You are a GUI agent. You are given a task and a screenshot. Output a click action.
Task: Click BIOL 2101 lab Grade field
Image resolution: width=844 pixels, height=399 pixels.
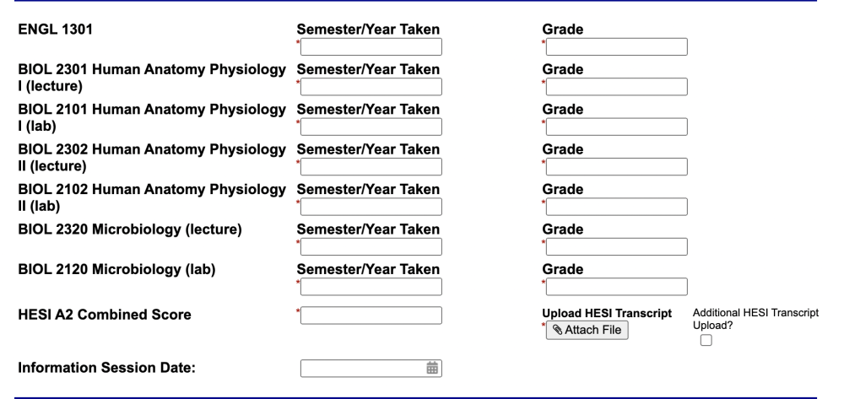tap(616, 127)
